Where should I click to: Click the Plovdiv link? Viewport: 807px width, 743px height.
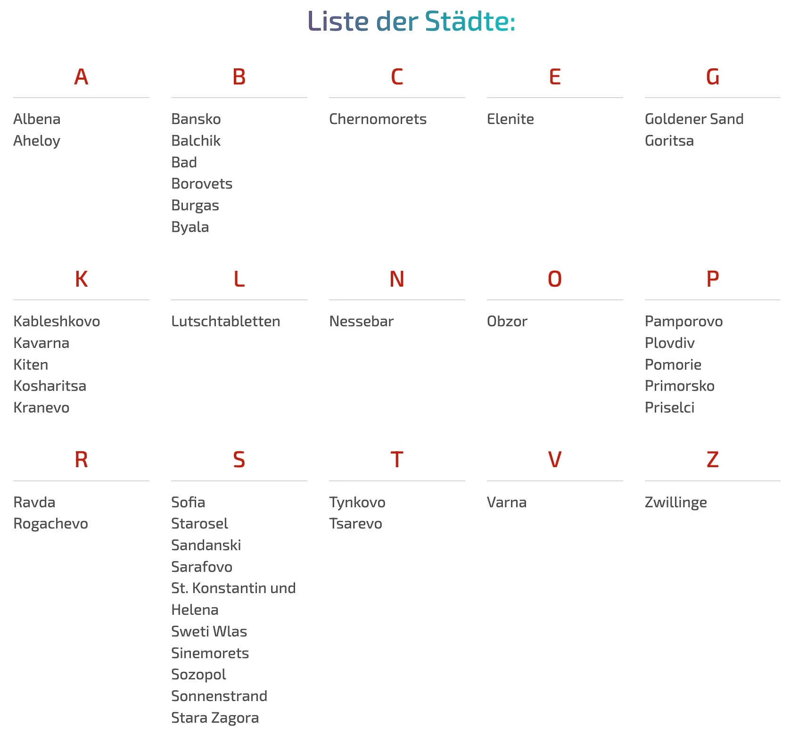669,343
